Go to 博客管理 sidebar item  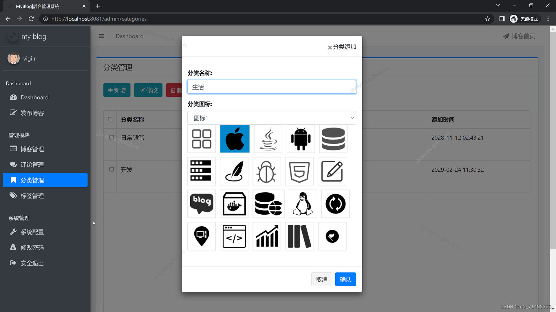coord(32,149)
